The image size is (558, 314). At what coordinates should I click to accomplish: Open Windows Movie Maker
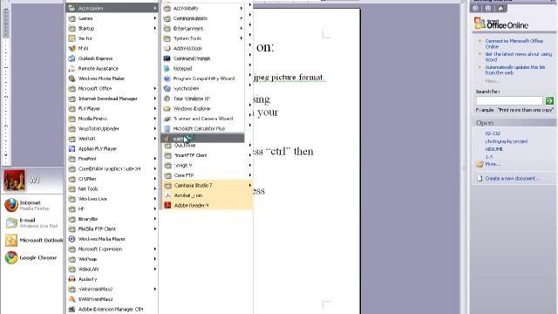tap(112, 78)
